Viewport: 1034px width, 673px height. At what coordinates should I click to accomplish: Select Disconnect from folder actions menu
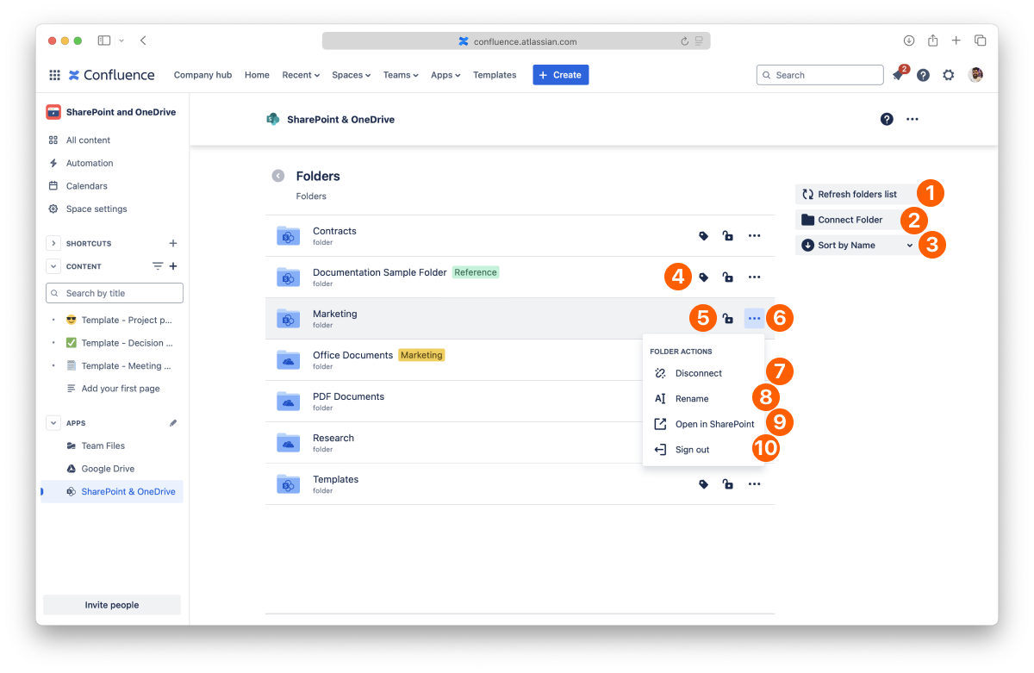698,373
